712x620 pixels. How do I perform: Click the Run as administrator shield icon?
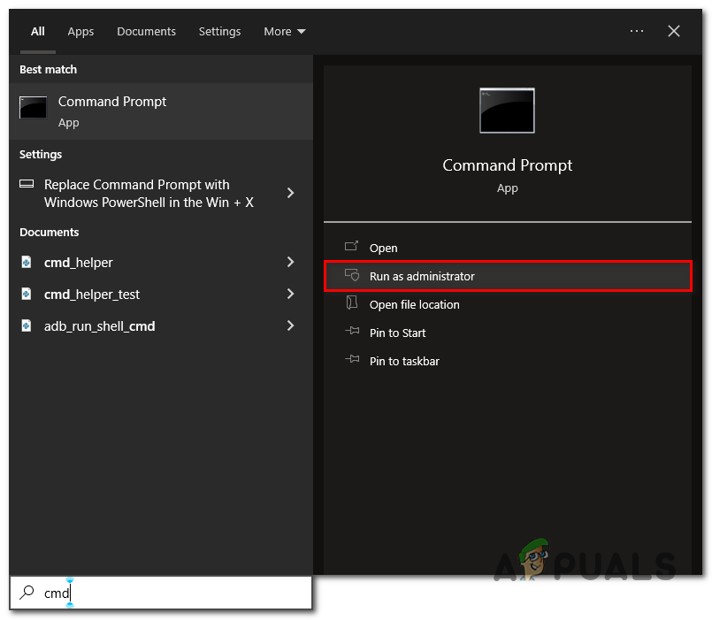point(352,275)
